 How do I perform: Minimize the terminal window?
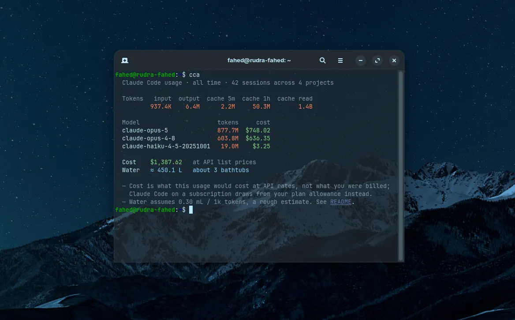tap(361, 60)
